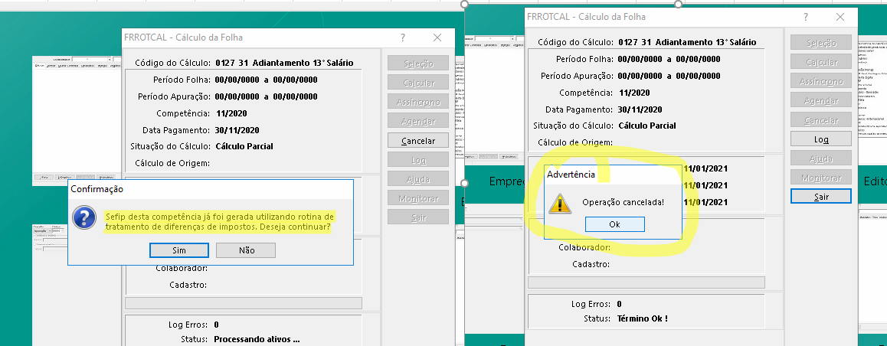
Task: Click the title bar help '?' of the processing window
Action: [x=403, y=38]
